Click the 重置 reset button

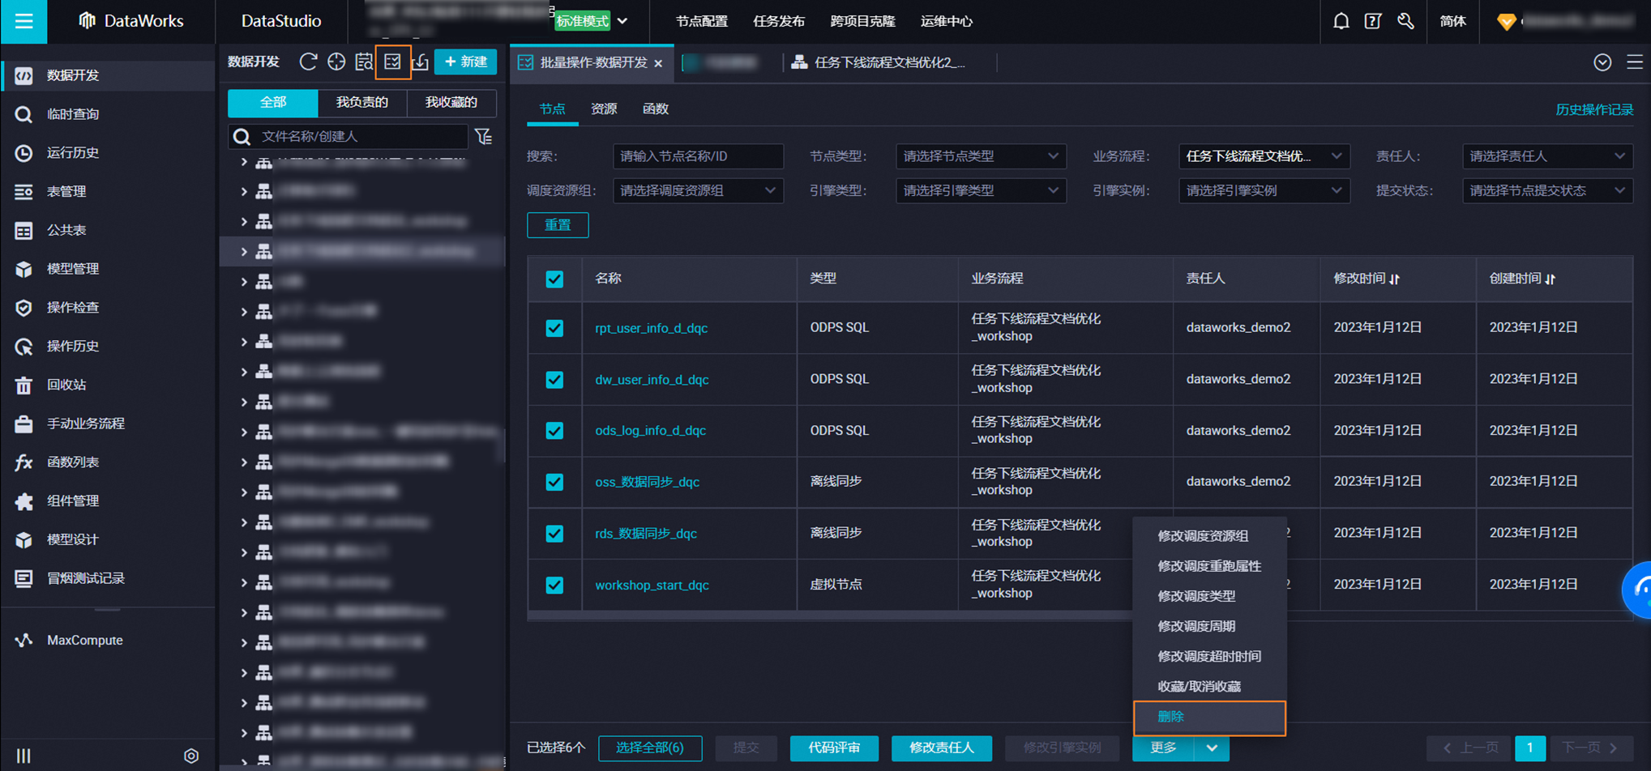558,225
